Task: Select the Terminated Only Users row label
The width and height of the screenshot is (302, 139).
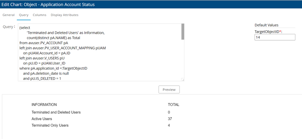Action: pyautogui.click(x=50, y=125)
